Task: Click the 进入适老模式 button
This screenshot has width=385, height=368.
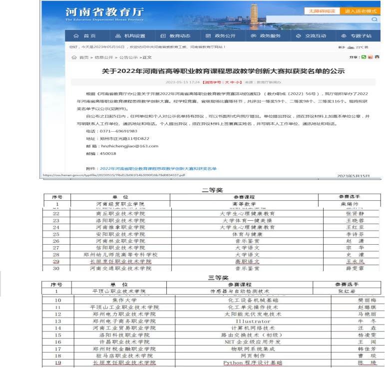Action: tap(361, 11)
